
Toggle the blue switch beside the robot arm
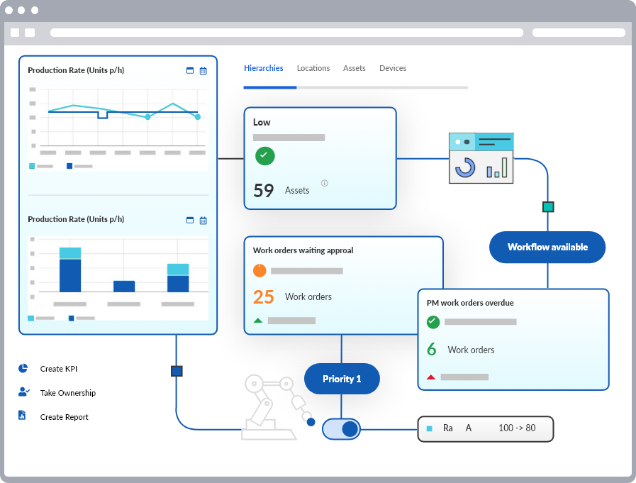coord(342,429)
